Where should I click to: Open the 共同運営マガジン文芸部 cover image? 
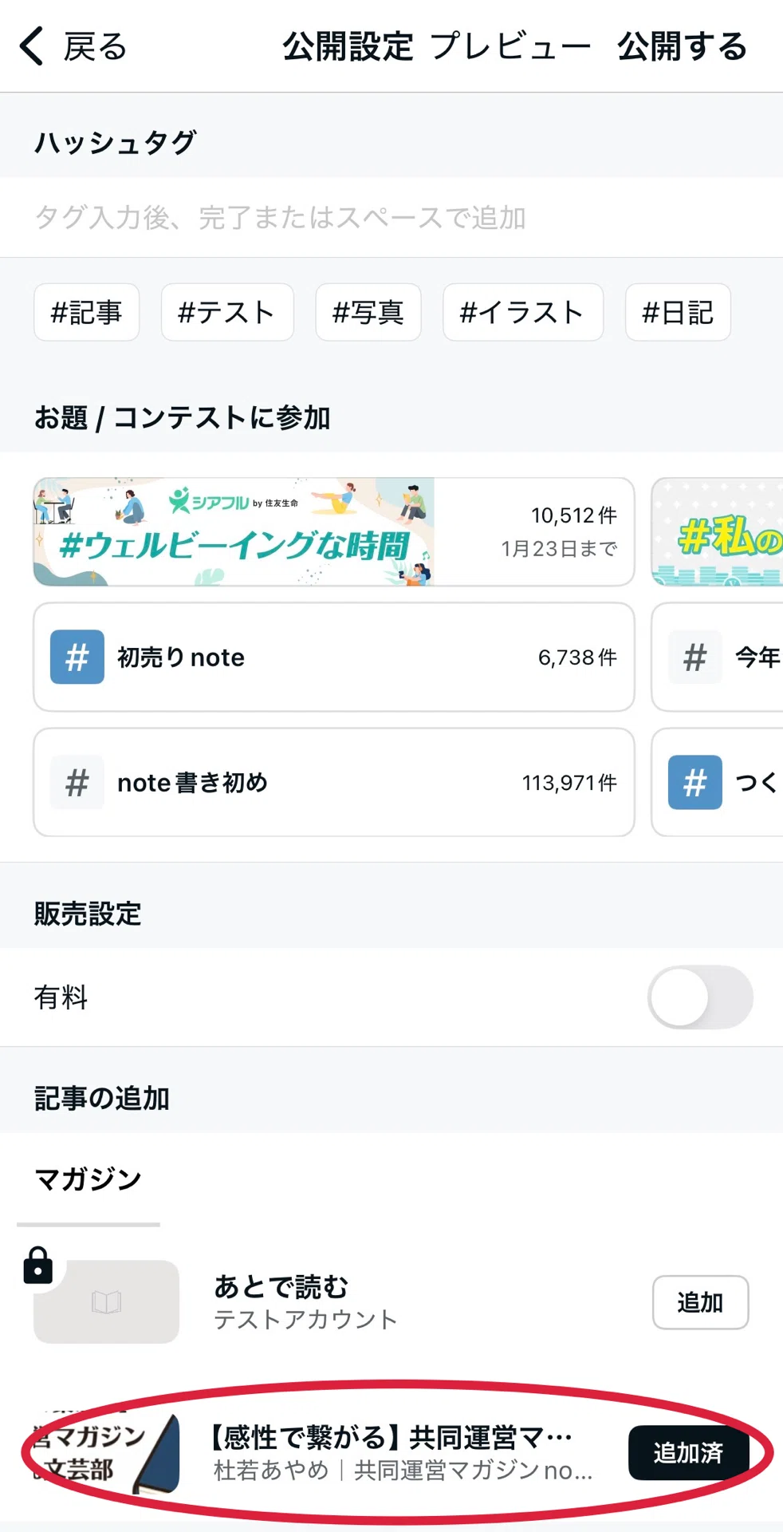coord(106,1454)
